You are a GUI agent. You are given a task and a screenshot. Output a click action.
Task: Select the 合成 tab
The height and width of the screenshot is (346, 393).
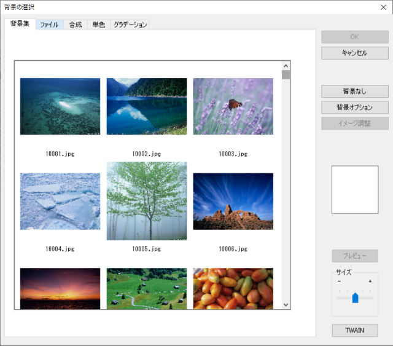(x=76, y=25)
